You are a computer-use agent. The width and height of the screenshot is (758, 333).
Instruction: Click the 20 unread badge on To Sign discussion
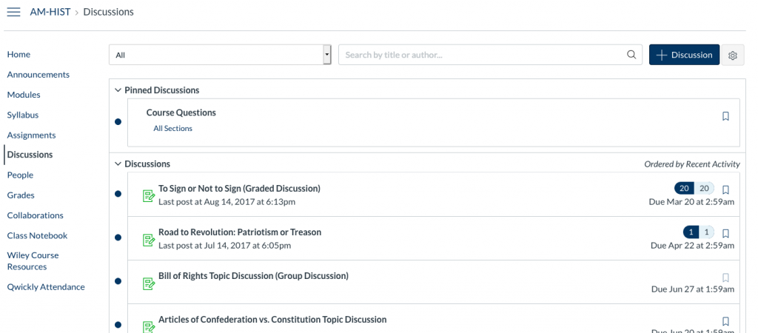click(x=685, y=188)
